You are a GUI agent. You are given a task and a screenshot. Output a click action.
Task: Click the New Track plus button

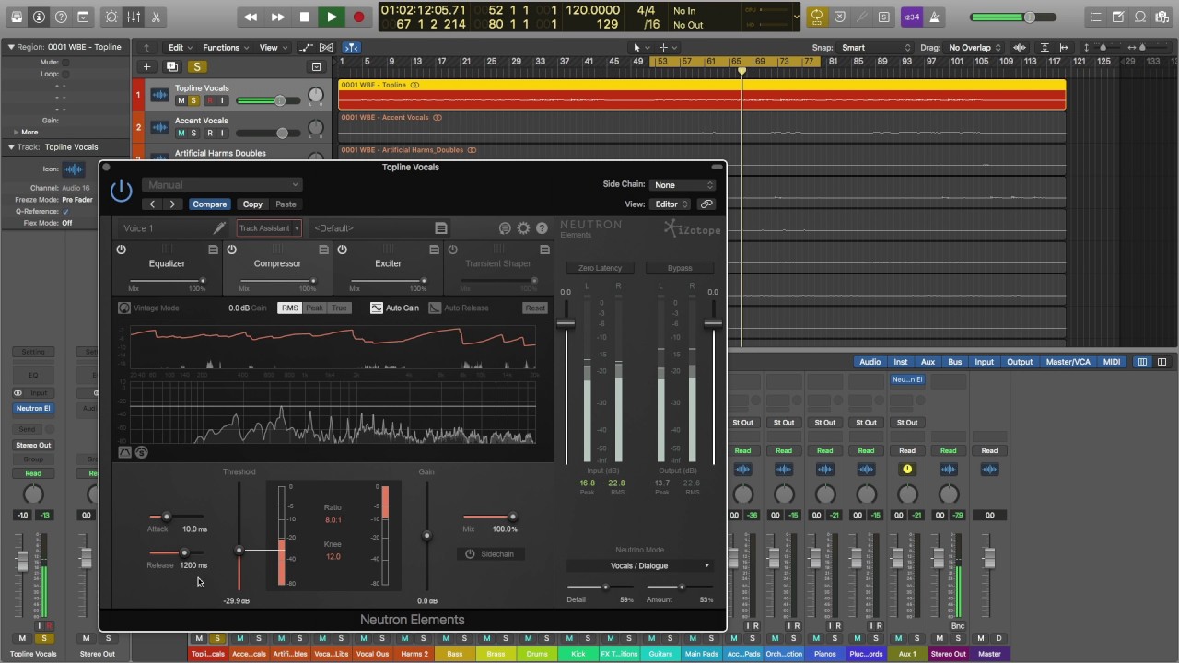click(146, 66)
